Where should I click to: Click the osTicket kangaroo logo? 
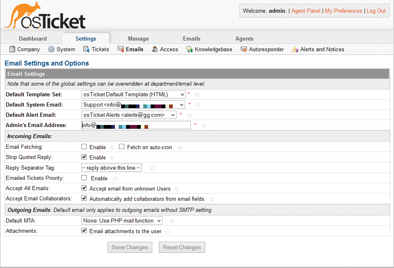pos(45,16)
